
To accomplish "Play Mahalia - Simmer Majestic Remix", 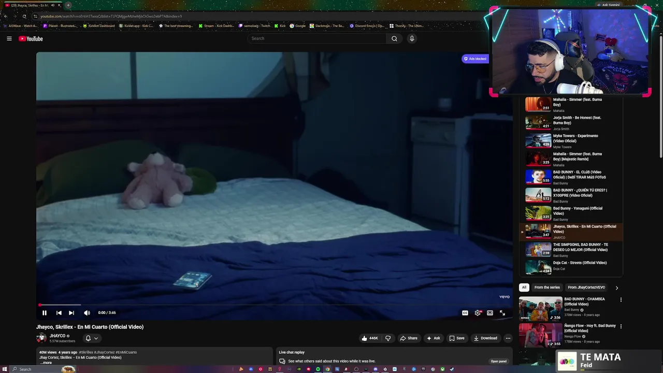I will (x=571, y=159).
